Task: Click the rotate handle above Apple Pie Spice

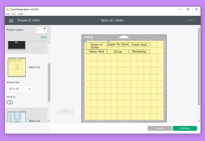Action: coord(108,41)
